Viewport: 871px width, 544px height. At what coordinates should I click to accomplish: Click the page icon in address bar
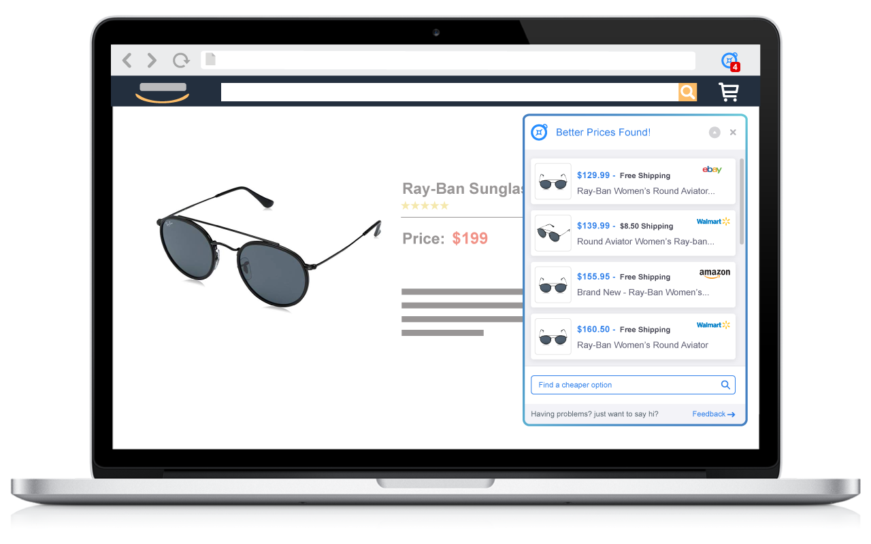tap(210, 60)
